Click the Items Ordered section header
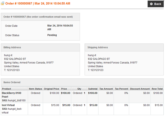This screenshot has width=167, height=120. (x=82, y=82)
